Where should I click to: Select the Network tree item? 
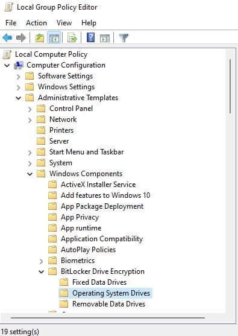(63, 119)
